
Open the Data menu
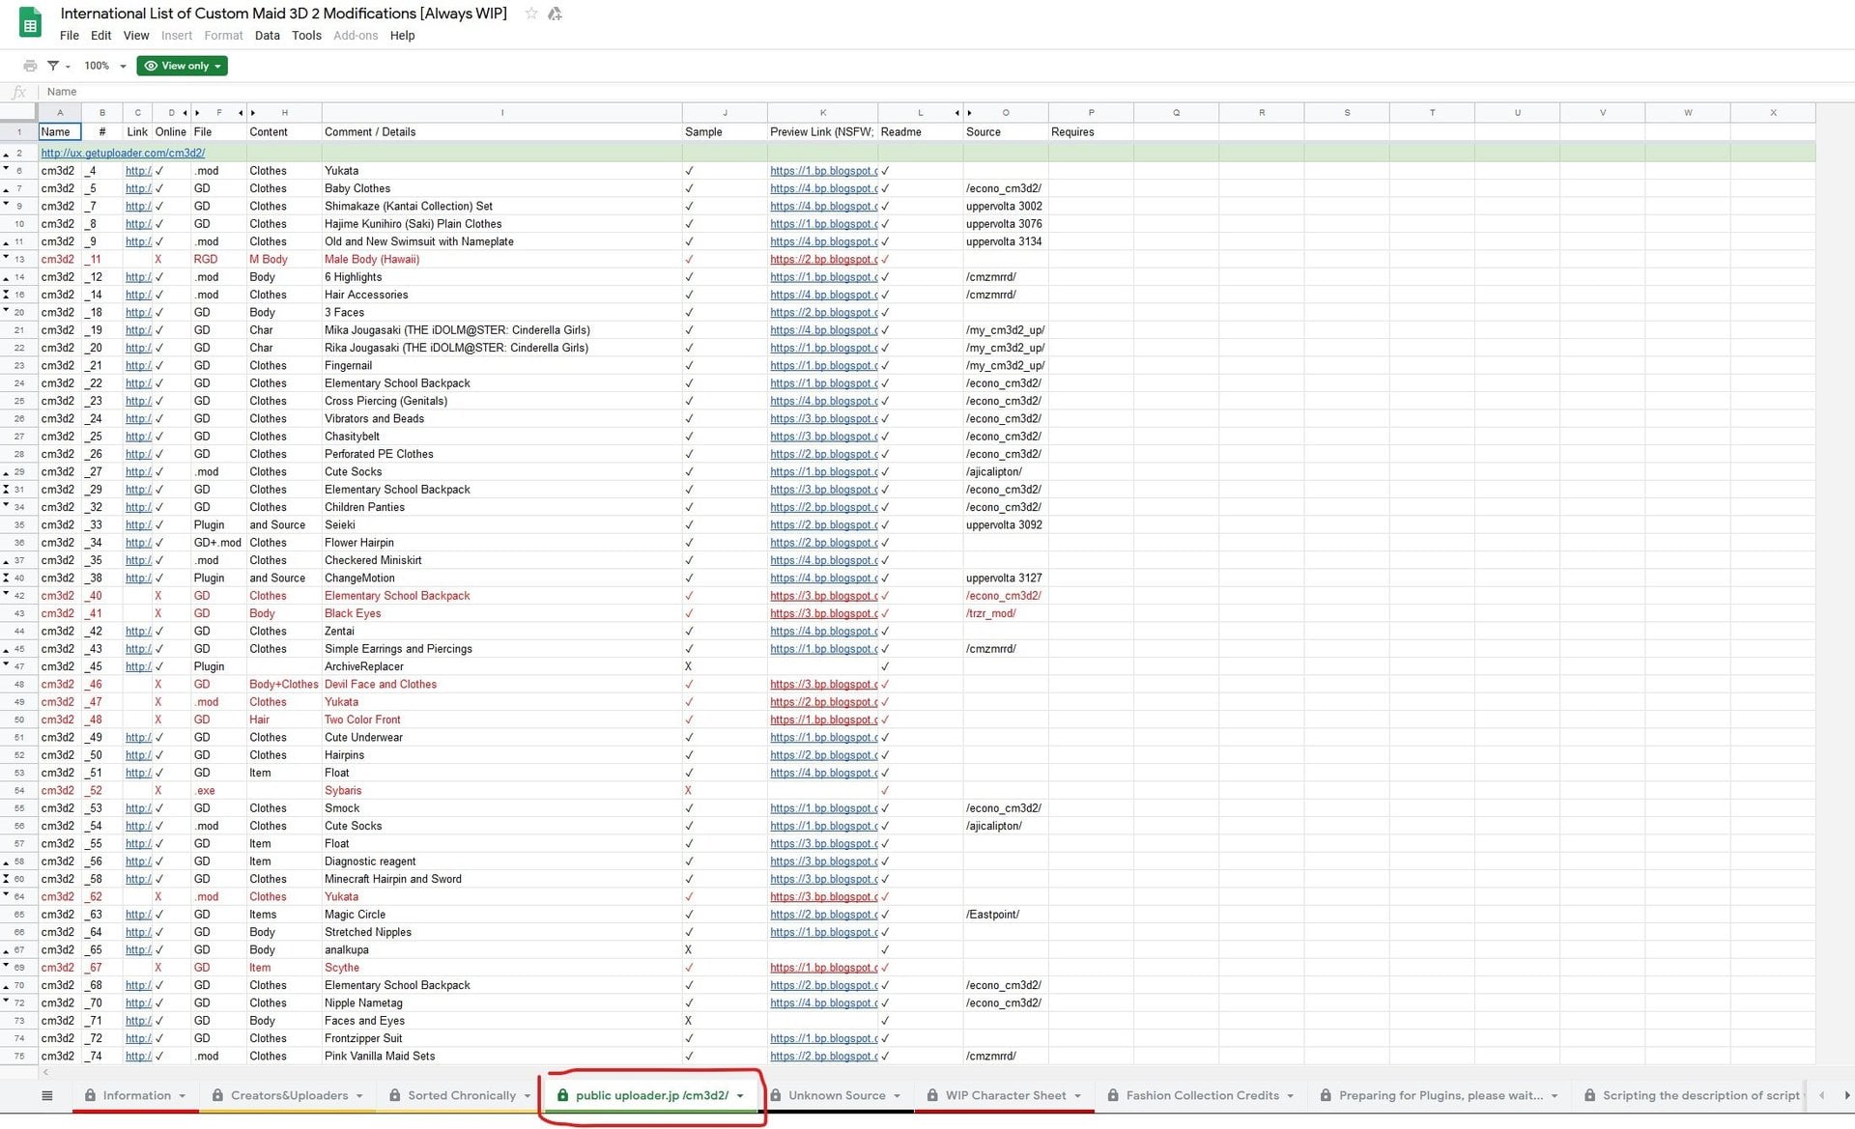(x=268, y=36)
